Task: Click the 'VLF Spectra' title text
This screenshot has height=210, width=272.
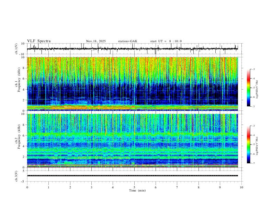Action: (x=39, y=41)
